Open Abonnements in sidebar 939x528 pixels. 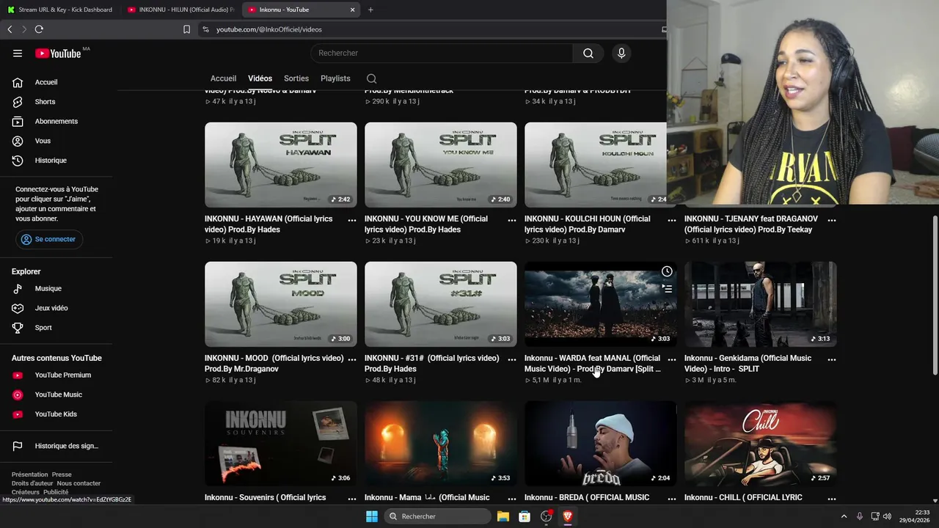(56, 121)
